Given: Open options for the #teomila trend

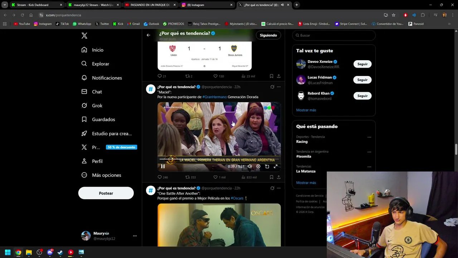Looking at the screenshot, I should [369, 152].
